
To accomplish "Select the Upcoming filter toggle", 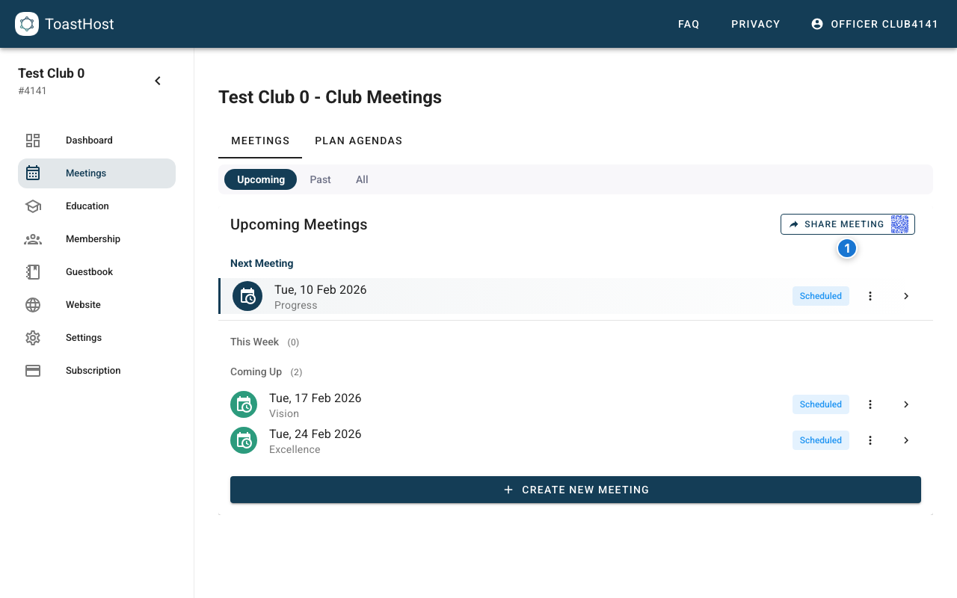I will (x=260, y=179).
